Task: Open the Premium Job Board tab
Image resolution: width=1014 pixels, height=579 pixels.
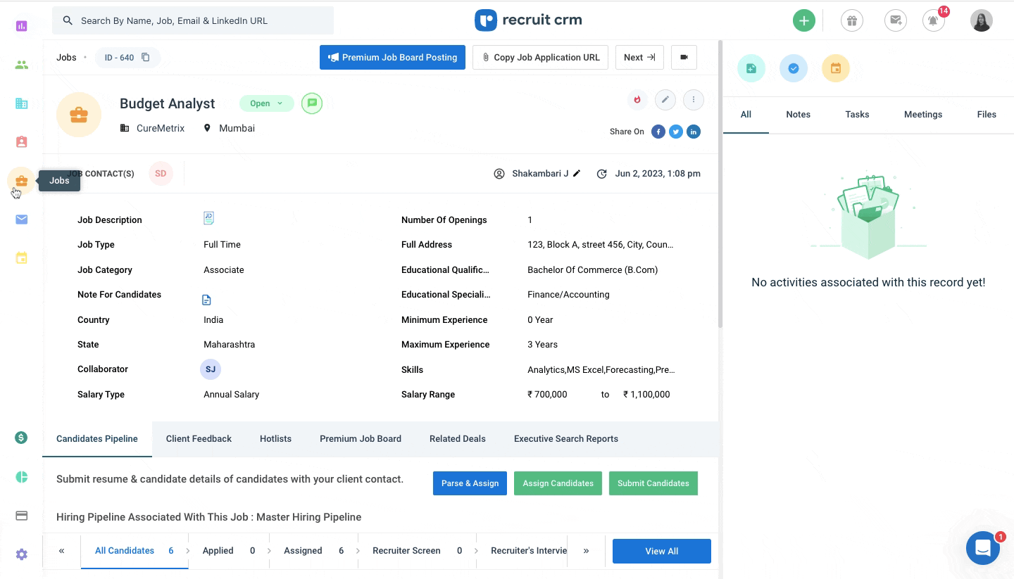Action: [x=361, y=438]
